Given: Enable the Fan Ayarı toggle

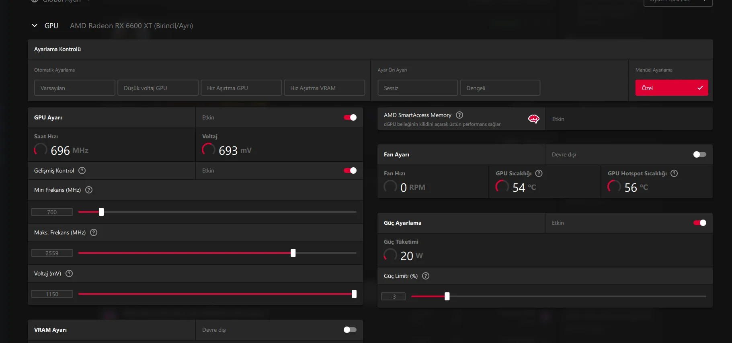Looking at the screenshot, I should 700,154.
